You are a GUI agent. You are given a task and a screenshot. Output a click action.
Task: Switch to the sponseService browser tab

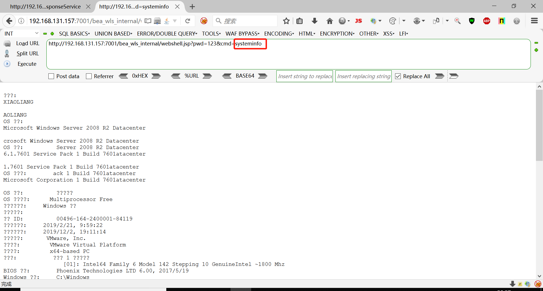pyautogui.click(x=45, y=6)
